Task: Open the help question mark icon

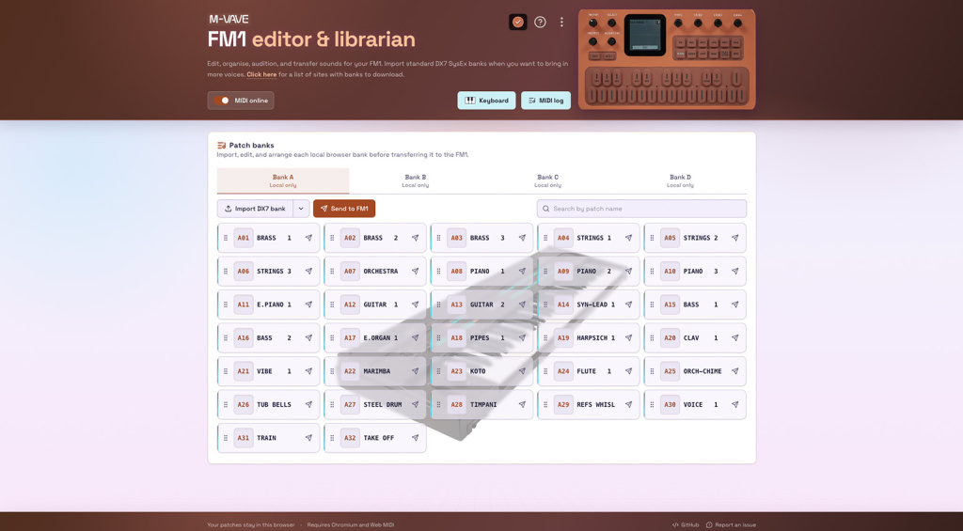Action: pyautogui.click(x=540, y=23)
